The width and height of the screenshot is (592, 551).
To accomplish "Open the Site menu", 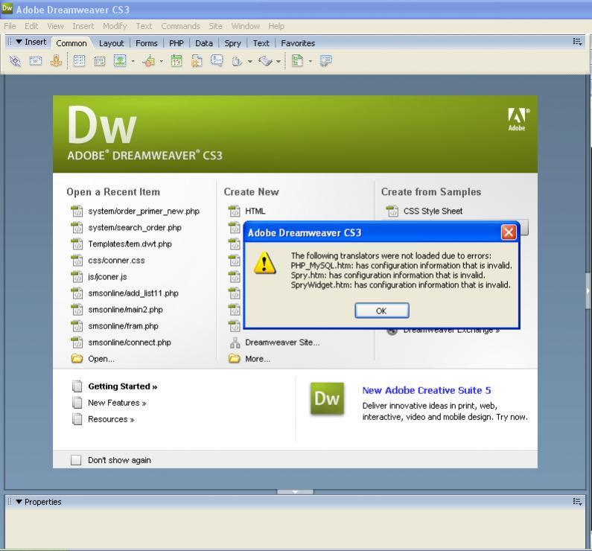I will pyautogui.click(x=216, y=26).
